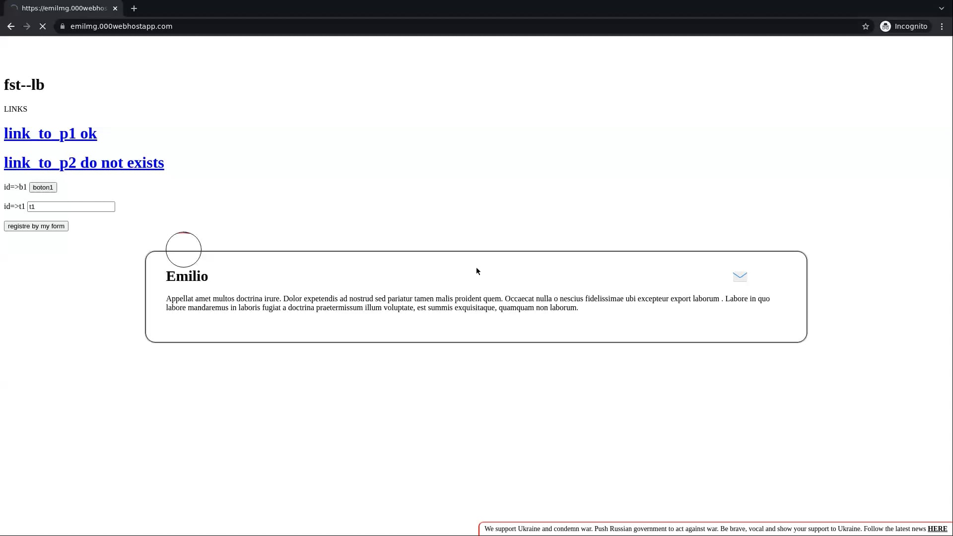The image size is (953, 536).
Task: Bookmark this page with the star icon
Action: 866,26
